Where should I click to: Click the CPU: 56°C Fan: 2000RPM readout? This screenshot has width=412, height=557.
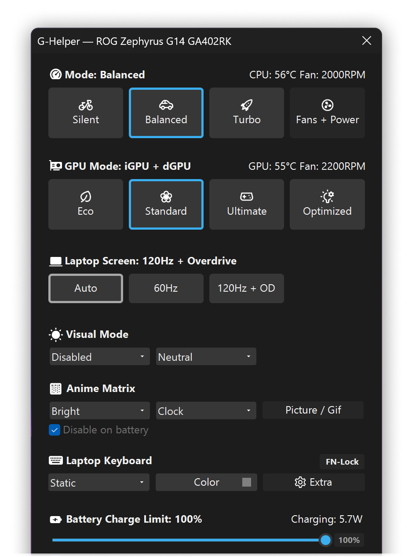pyautogui.click(x=307, y=75)
